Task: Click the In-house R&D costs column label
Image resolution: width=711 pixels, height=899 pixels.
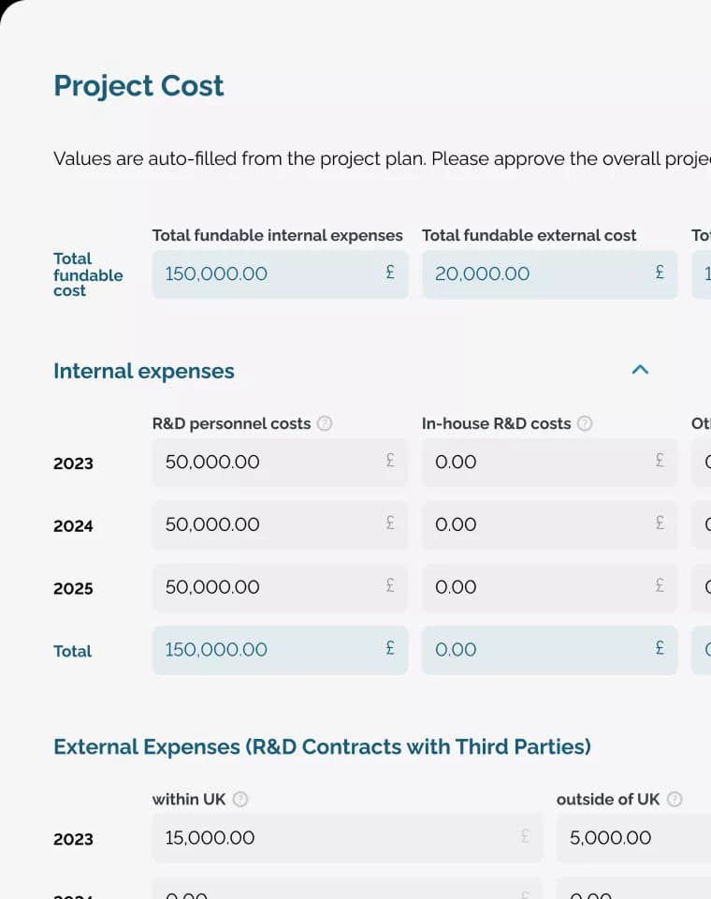Action: (496, 423)
